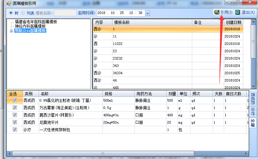Select the 树 radio button
Image resolution: width=258 pixels, height=159 pixels.
(x=11, y=13)
